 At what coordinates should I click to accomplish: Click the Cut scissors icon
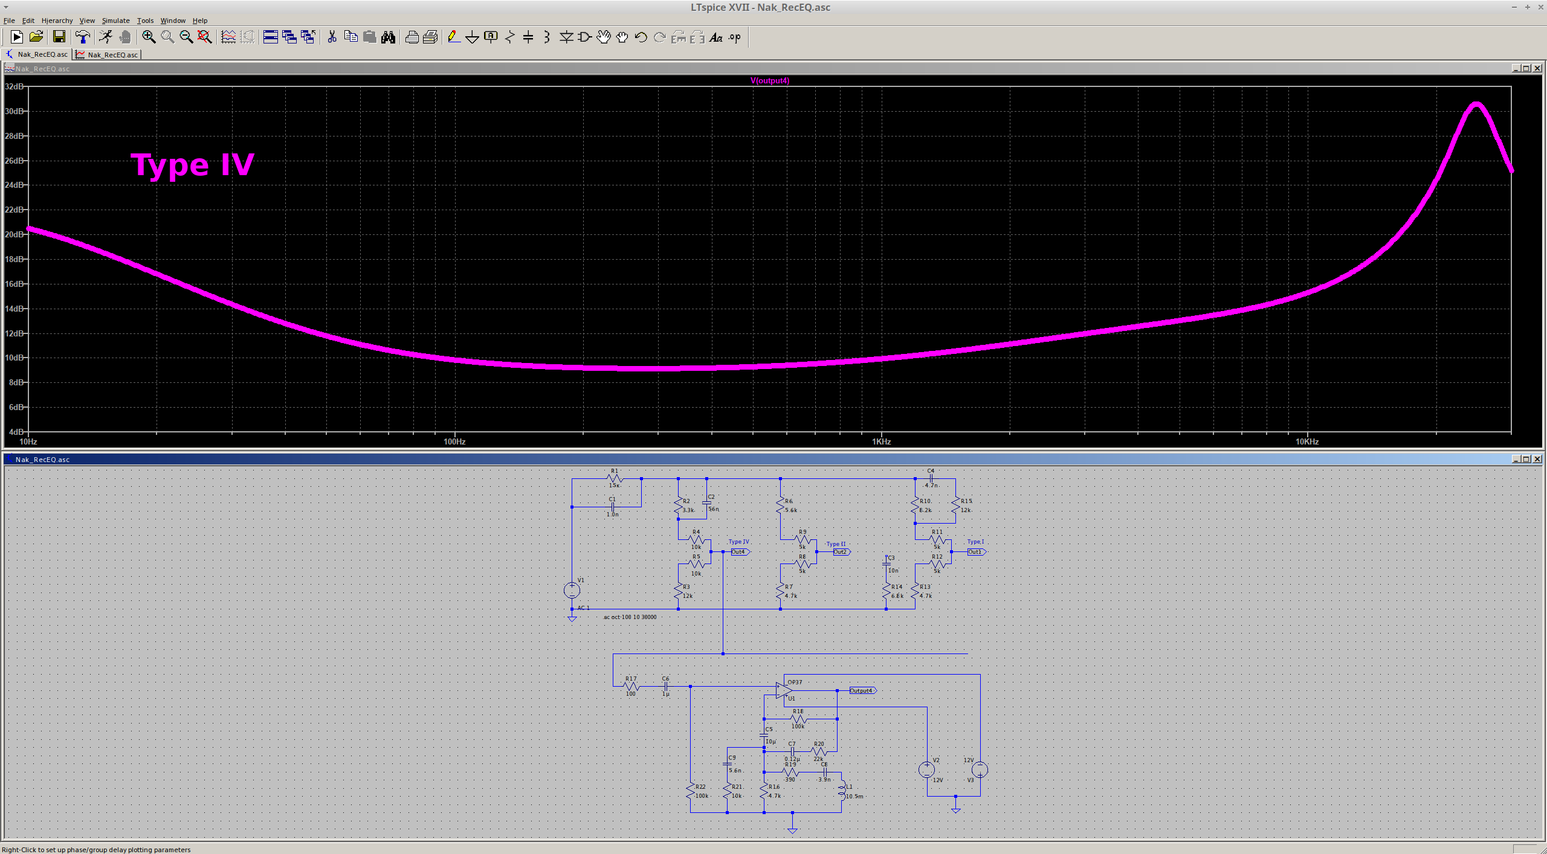tap(332, 37)
